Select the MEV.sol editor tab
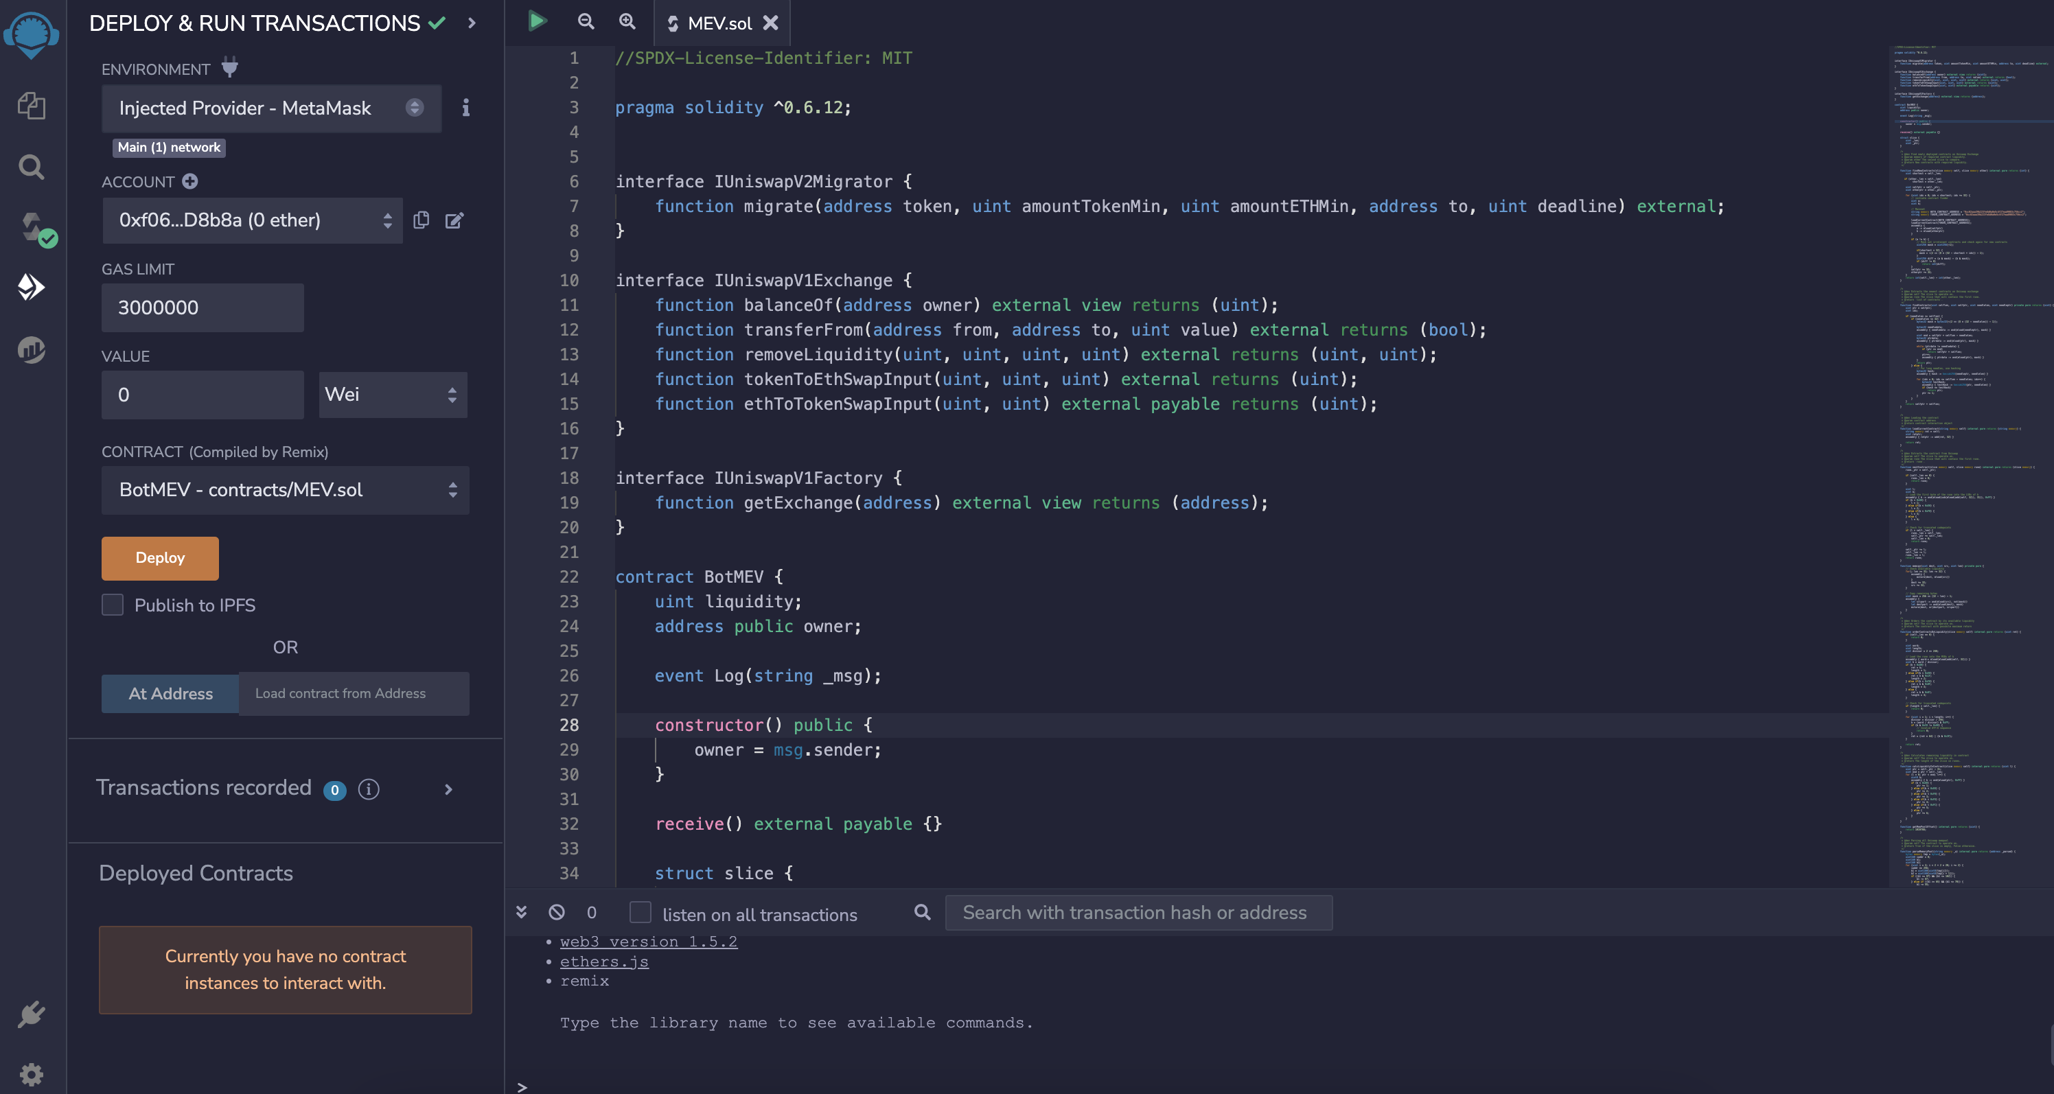This screenshot has width=2054, height=1094. pyautogui.click(x=719, y=23)
